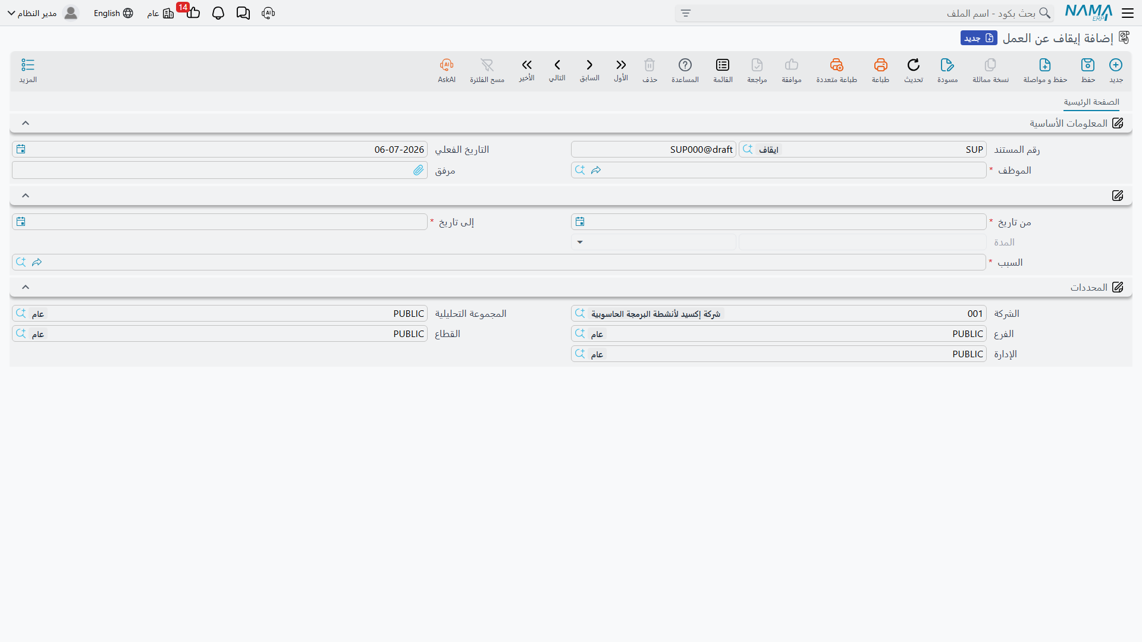Switch language to English

(x=113, y=13)
